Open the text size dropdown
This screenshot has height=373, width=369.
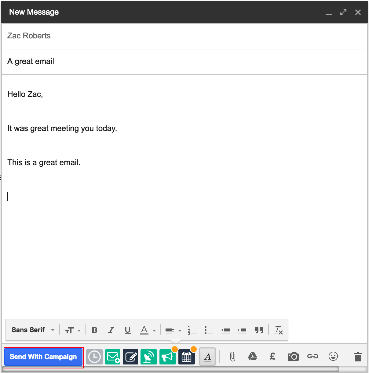pos(73,330)
